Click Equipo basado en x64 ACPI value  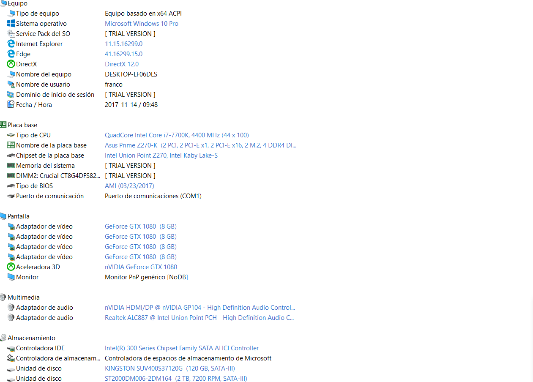click(x=143, y=14)
